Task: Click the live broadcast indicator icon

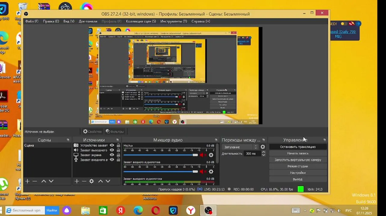Action: (200, 189)
